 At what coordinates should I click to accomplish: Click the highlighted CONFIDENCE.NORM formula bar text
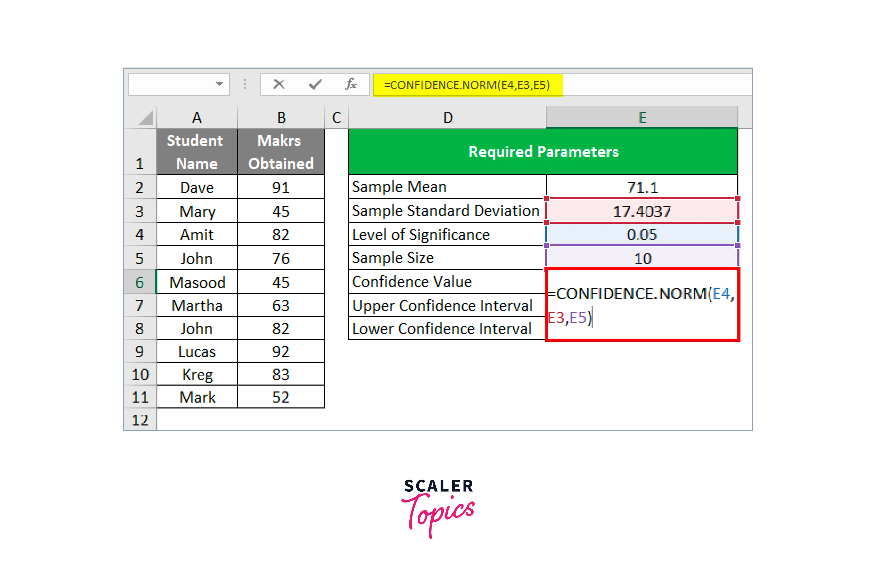pyautogui.click(x=467, y=86)
